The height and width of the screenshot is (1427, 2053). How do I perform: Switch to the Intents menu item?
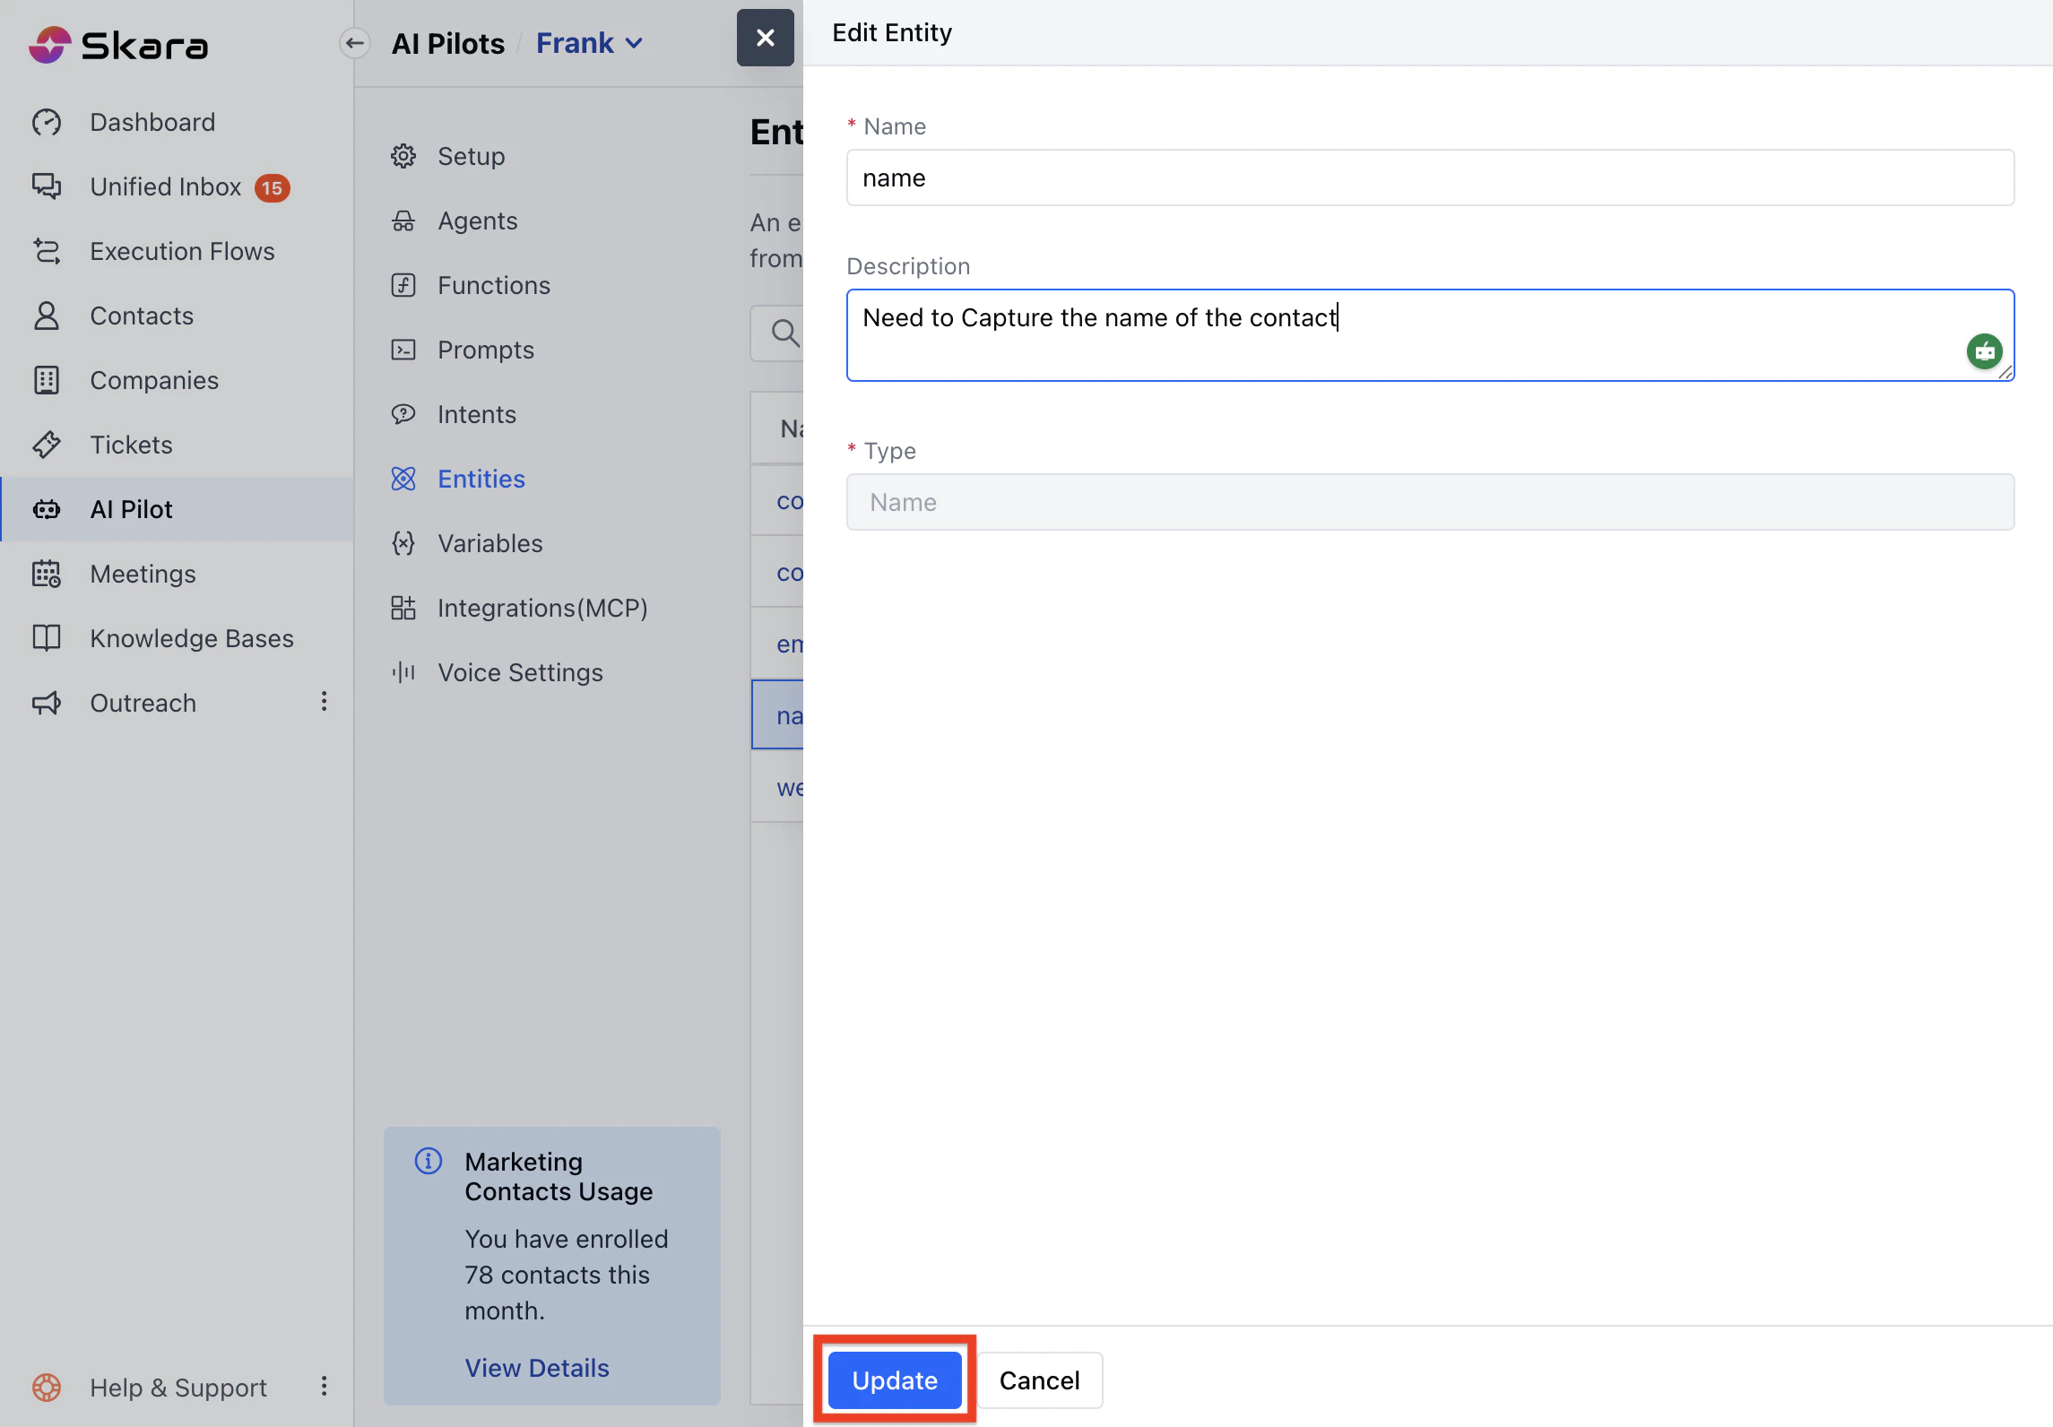476,414
